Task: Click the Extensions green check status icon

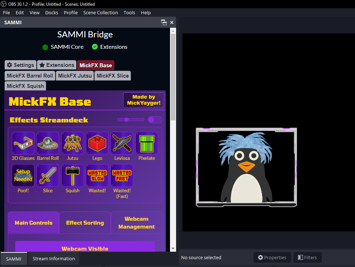Action: click(95, 47)
